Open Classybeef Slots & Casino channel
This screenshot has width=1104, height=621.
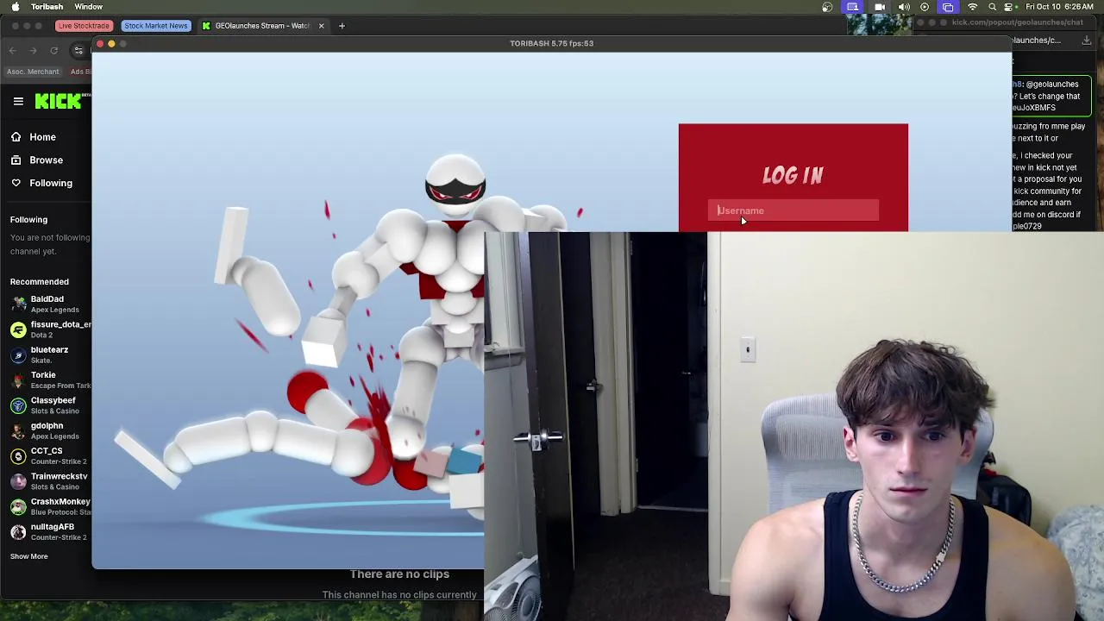click(x=50, y=405)
